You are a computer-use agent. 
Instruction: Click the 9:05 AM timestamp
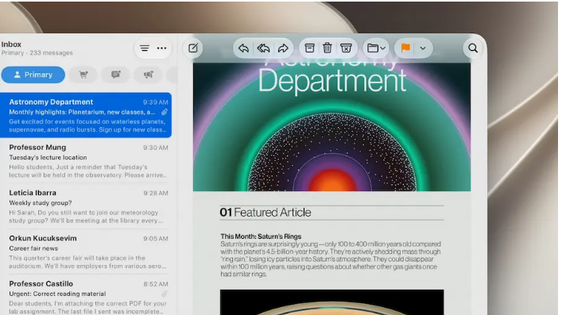pos(156,238)
